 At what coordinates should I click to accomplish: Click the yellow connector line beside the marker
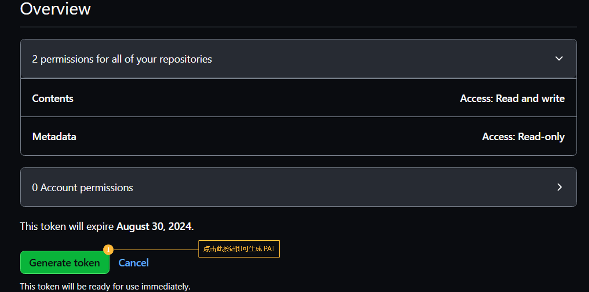(x=155, y=250)
